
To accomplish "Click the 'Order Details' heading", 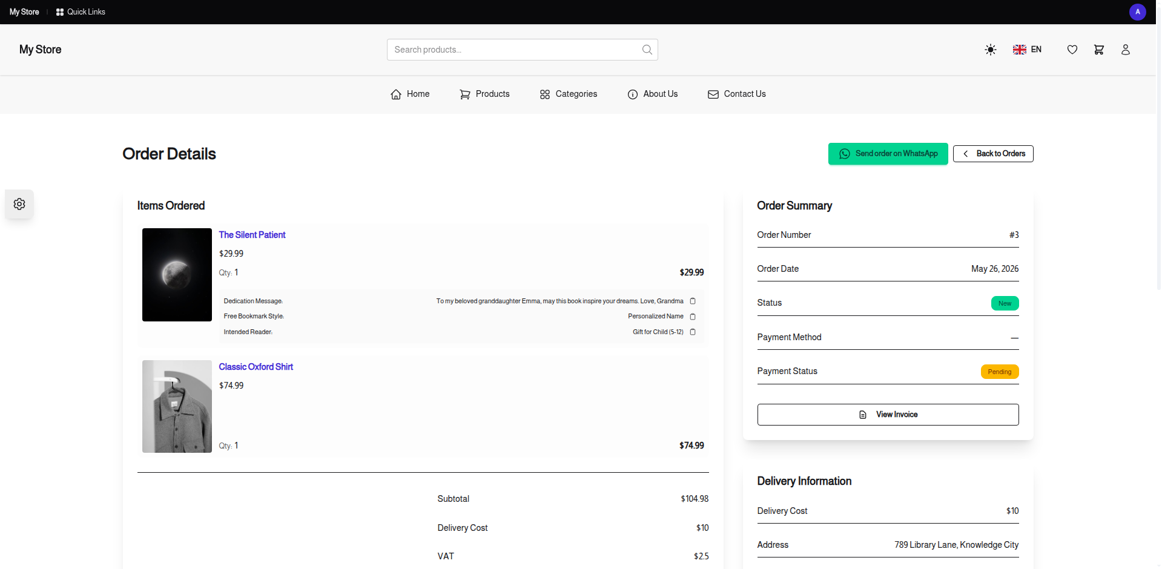I will tap(169, 154).
